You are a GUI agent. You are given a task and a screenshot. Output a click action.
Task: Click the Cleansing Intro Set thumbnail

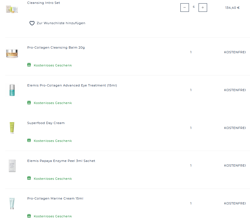pos(12,9)
